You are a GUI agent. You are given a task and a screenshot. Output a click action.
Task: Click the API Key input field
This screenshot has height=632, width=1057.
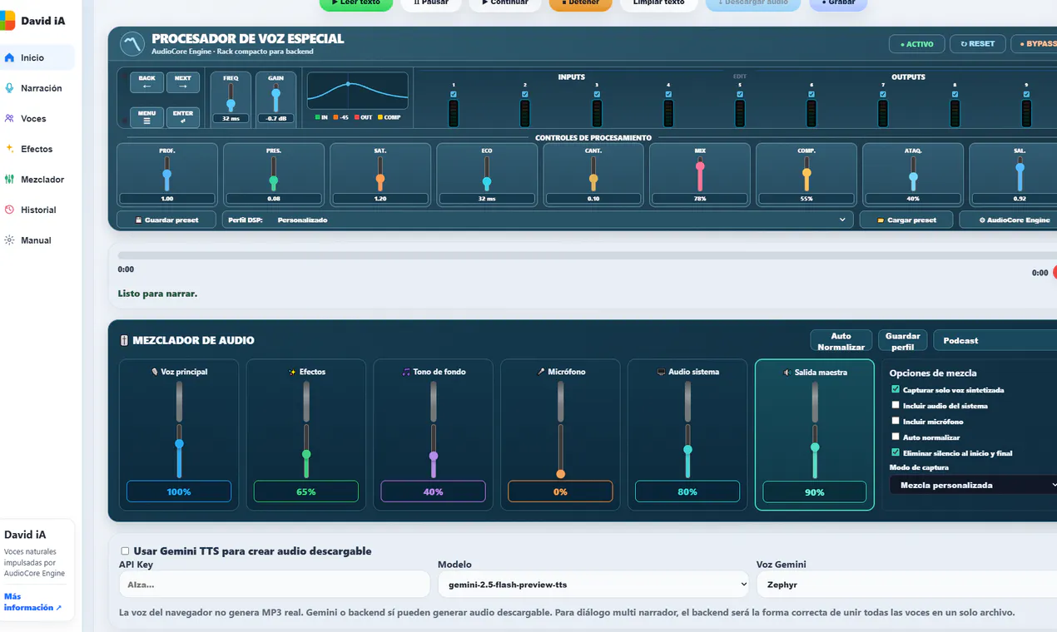pos(275,585)
